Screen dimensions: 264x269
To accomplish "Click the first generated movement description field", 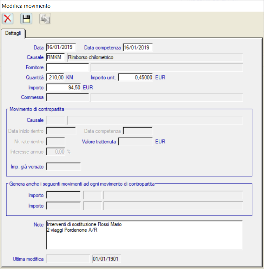I will (x=173, y=195).
